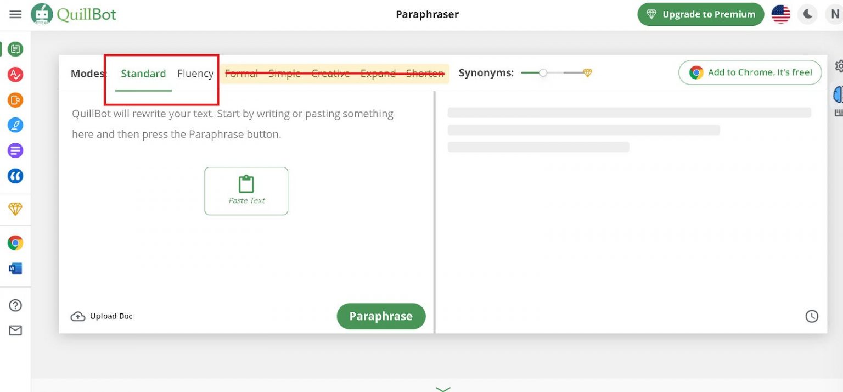The height and width of the screenshot is (392, 843).
Task: Toggle dark mode with moon icon
Action: (807, 14)
